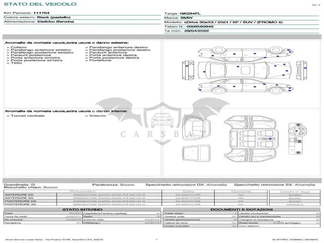Click the "Porta posteriore sinistra" entry
This screenshot has width=324, height=243.
point(36,60)
